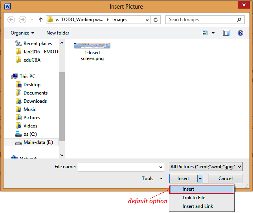Click the Forward navigation arrow

click(x=22, y=20)
